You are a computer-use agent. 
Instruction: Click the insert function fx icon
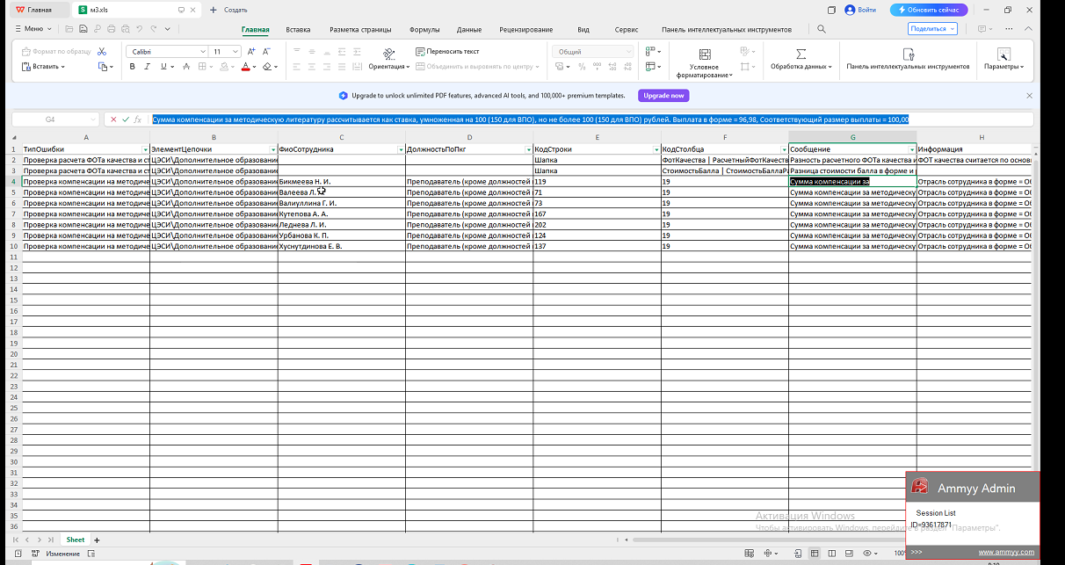[138, 119]
